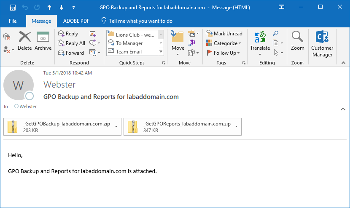Expand the Quick Steps gallery
The image size is (350, 208).
tap(161, 52)
